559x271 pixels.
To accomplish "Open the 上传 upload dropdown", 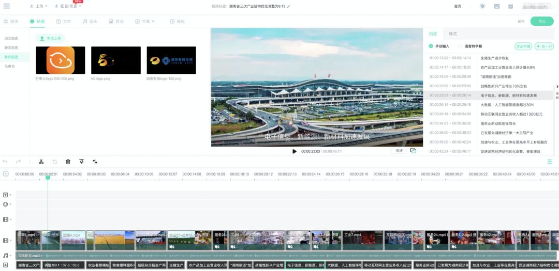I will [x=39, y=6].
